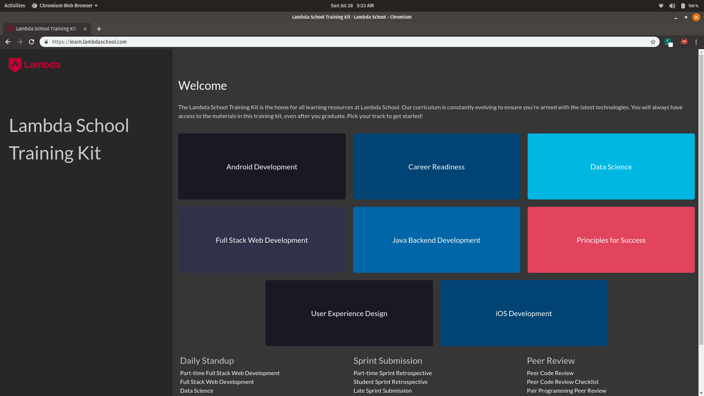The image size is (704, 396).
Task: Open the Data Science track card
Action: pyautogui.click(x=611, y=166)
